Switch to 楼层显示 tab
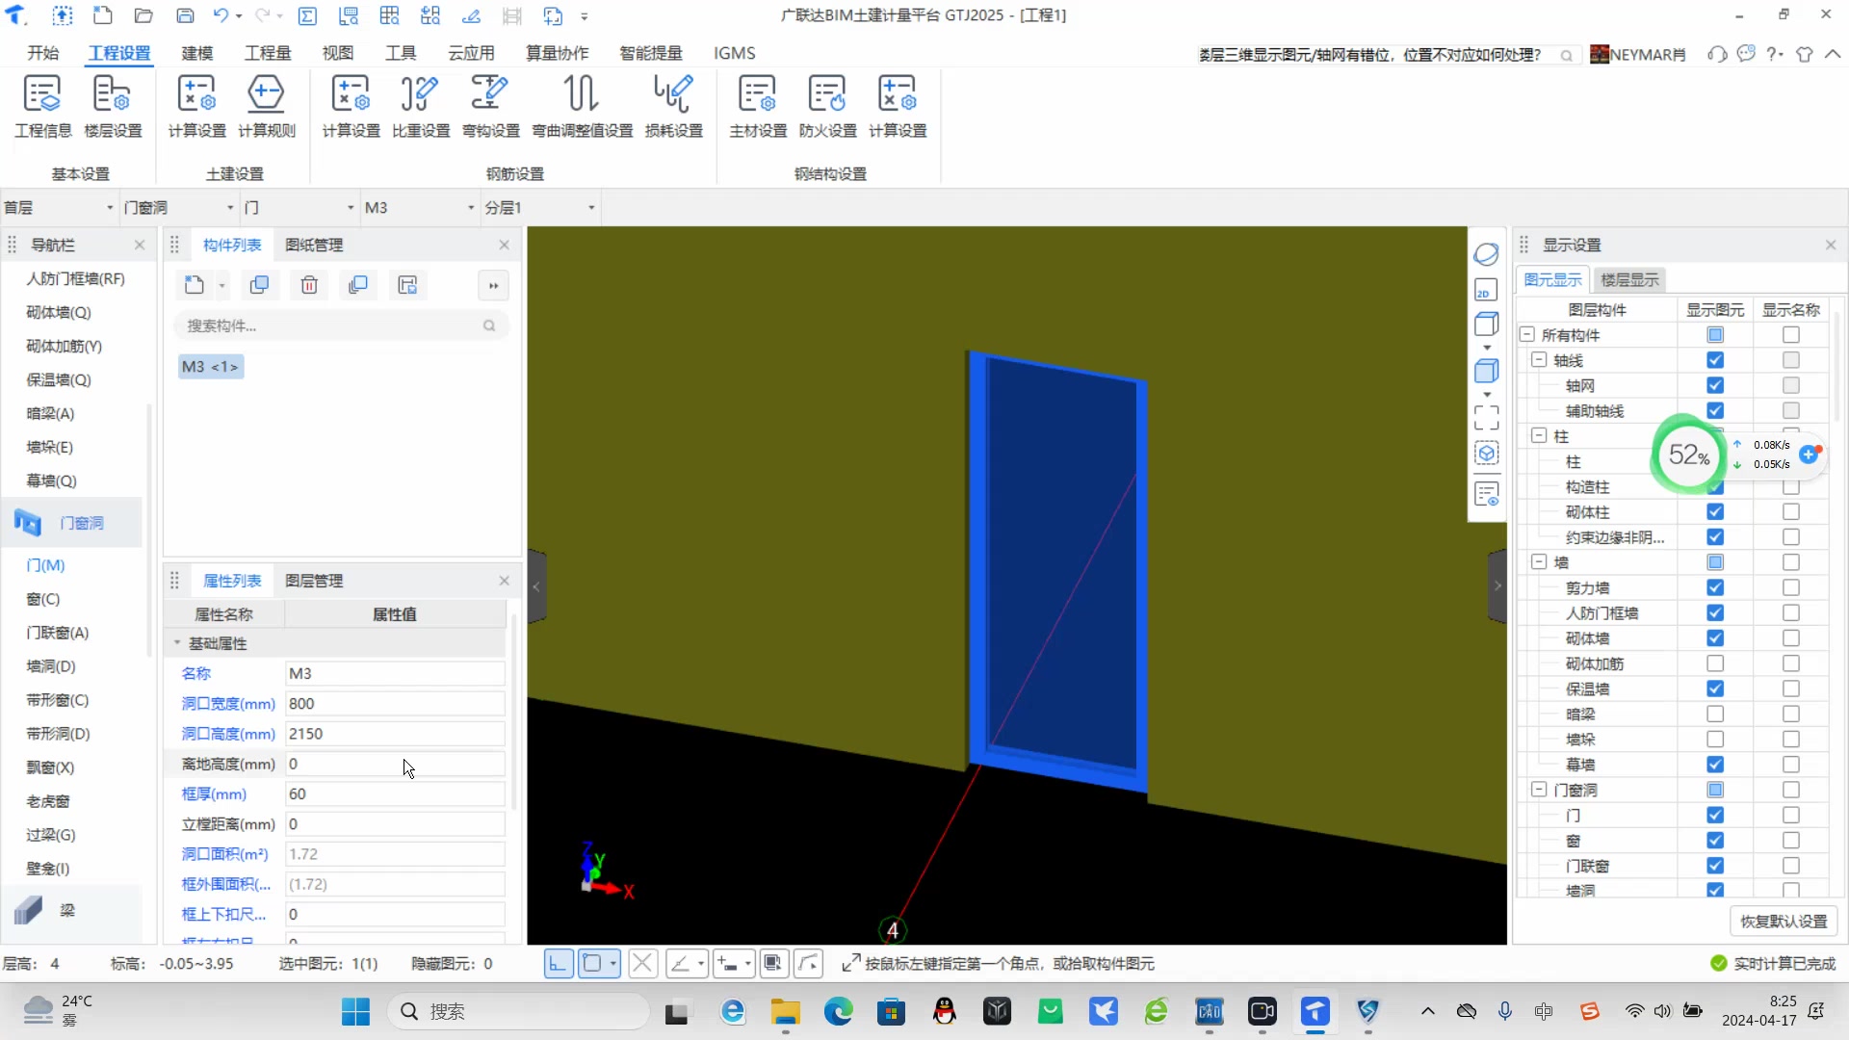The image size is (1849, 1040). (x=1629, y=280)
